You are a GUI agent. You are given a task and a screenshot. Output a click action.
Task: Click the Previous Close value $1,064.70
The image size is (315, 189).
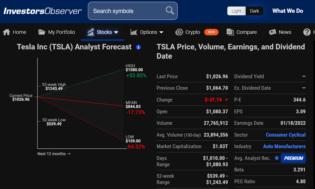(x=217, y=88)
